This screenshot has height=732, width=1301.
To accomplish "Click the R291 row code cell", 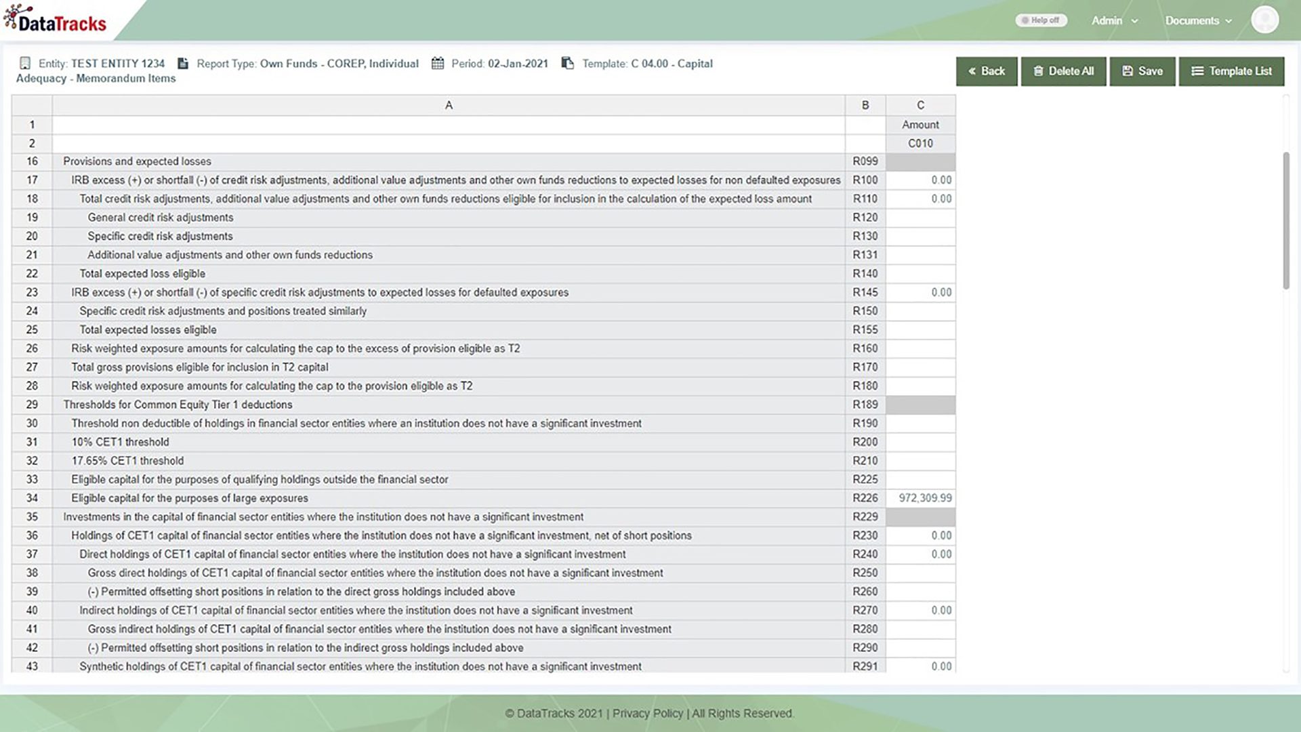I will pyautogui.click(x=865, y=666).
